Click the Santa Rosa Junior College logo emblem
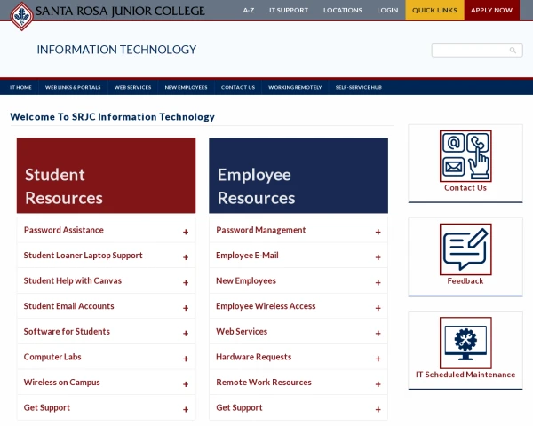This screenshot has width=533, height=426. (x=21, y=16)
